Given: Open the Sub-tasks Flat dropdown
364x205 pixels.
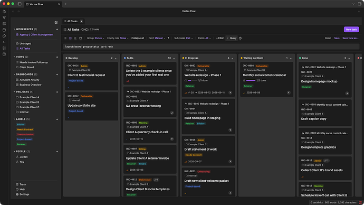Looking at the screenshot, I should [184, 38].
